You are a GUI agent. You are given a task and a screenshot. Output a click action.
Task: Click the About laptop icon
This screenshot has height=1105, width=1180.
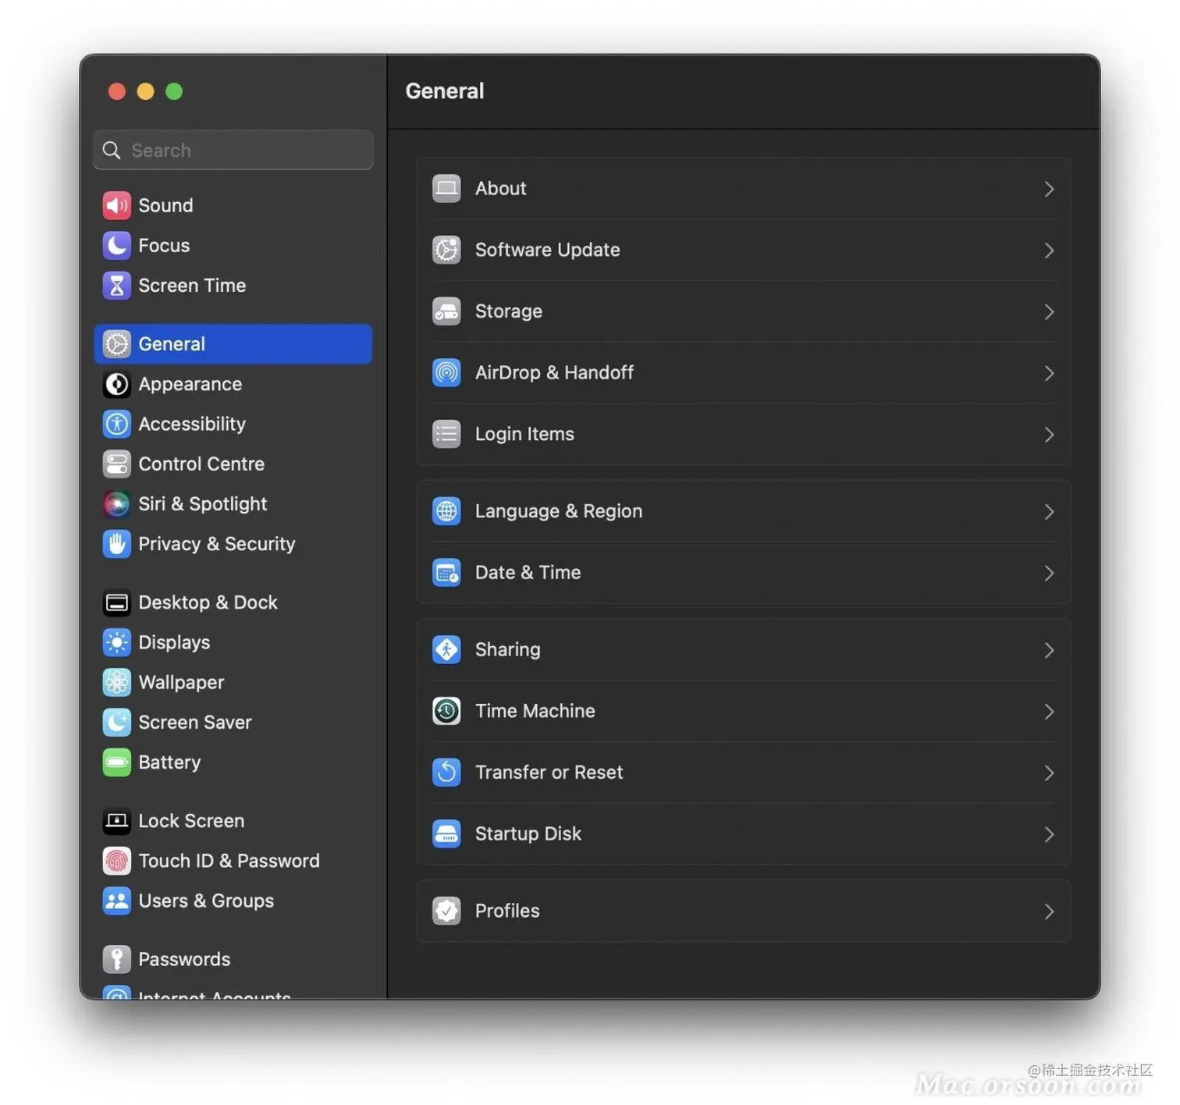446,188
